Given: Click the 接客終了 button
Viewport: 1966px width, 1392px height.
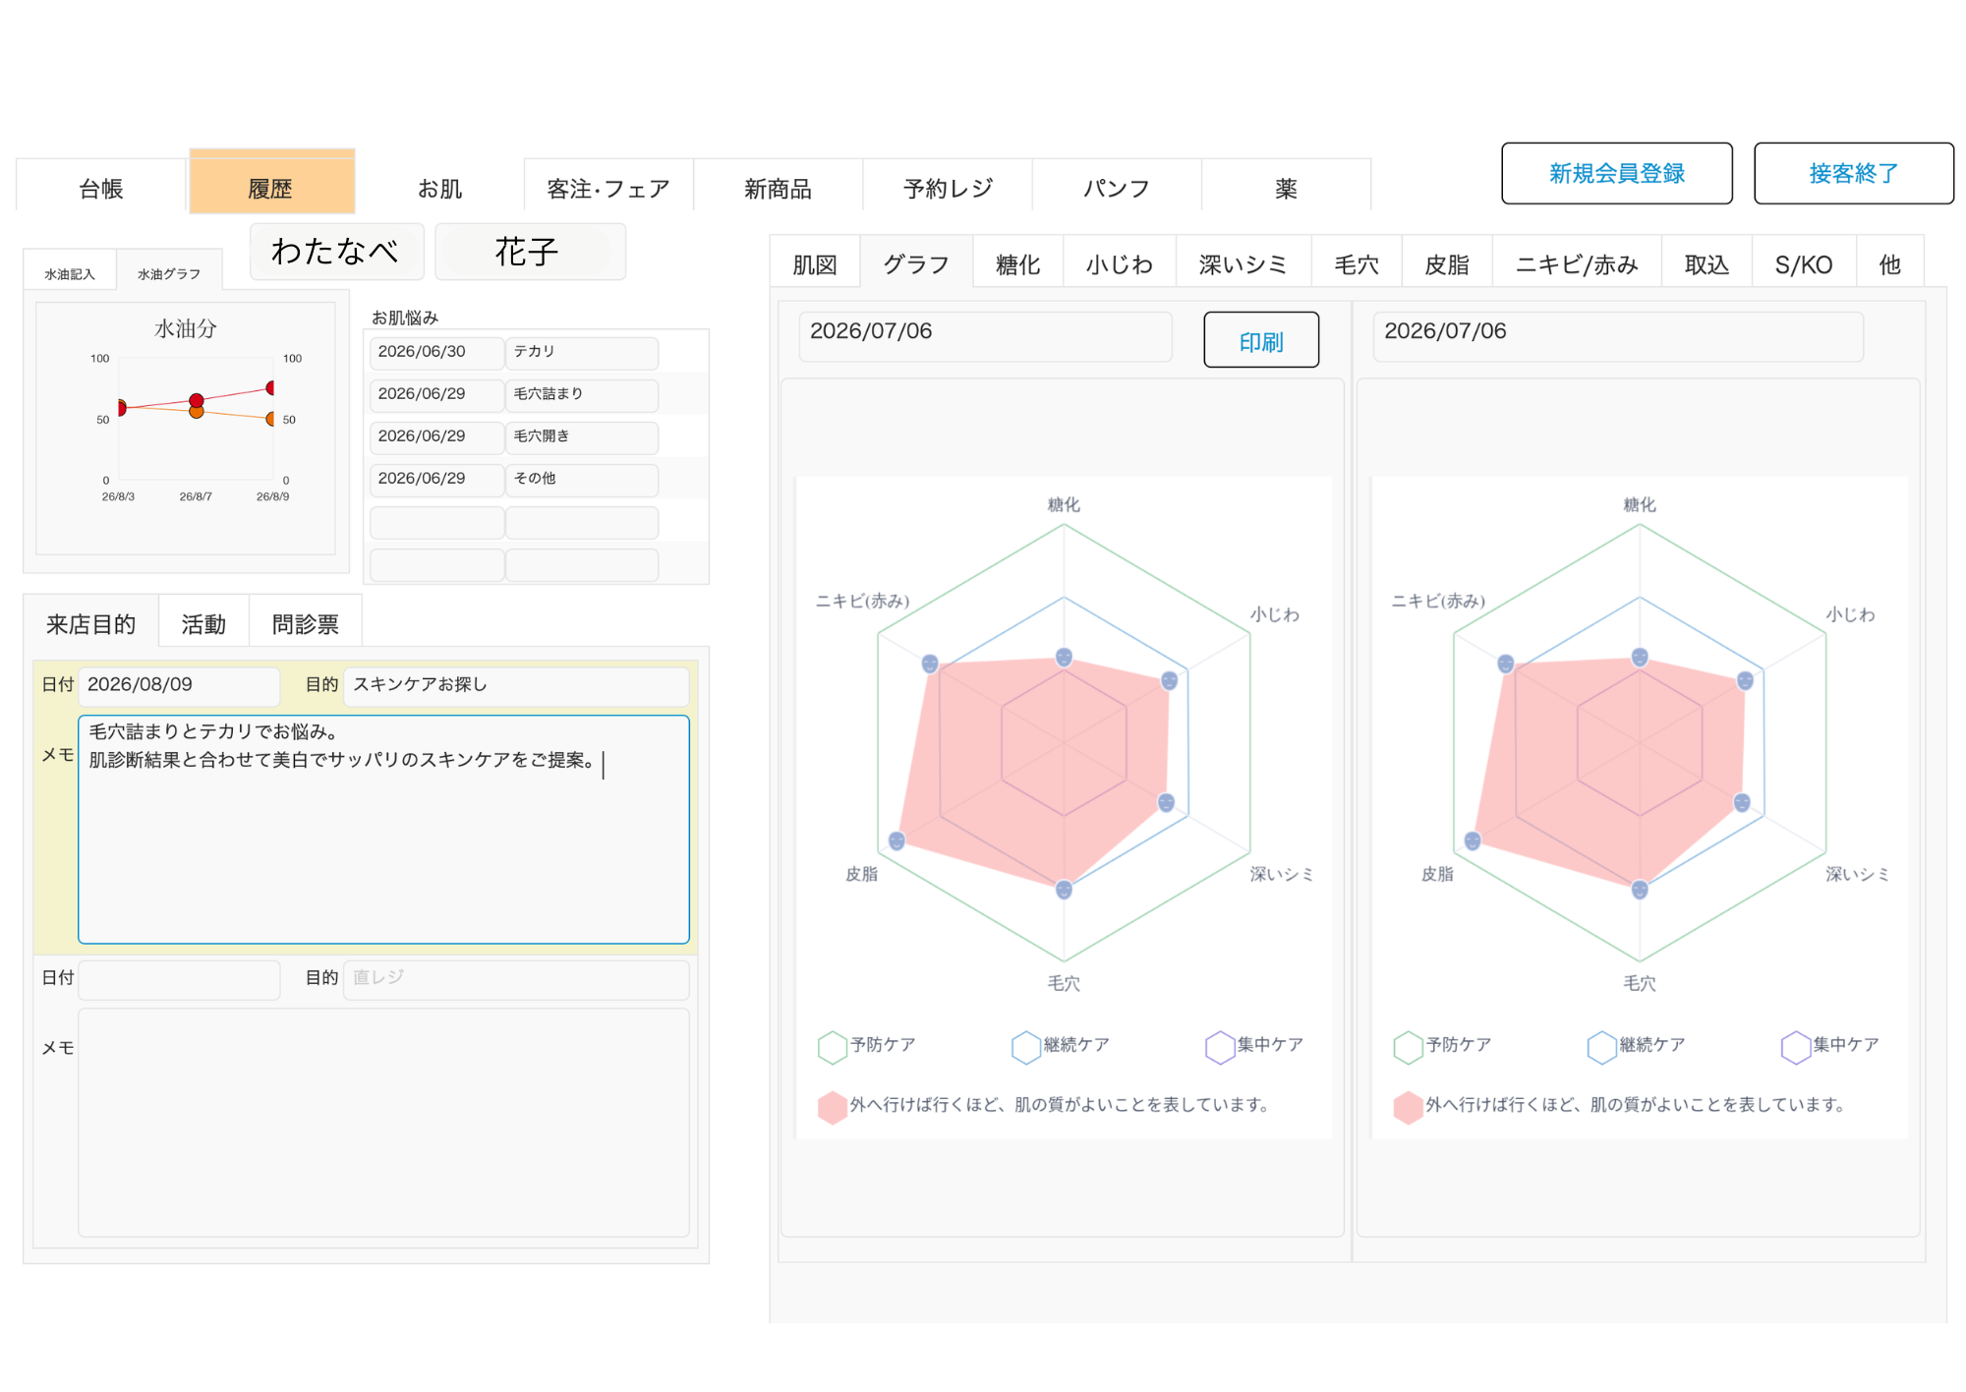Looking at the screenshot, I should coord(1854,173).
